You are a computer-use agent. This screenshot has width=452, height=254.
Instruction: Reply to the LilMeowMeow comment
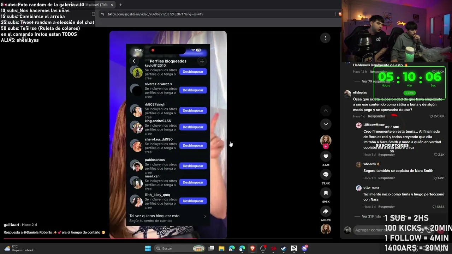(387, 155)
